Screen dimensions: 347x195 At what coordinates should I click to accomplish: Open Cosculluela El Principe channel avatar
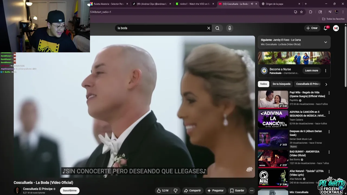pyautogui.click(x=17, y=191)
